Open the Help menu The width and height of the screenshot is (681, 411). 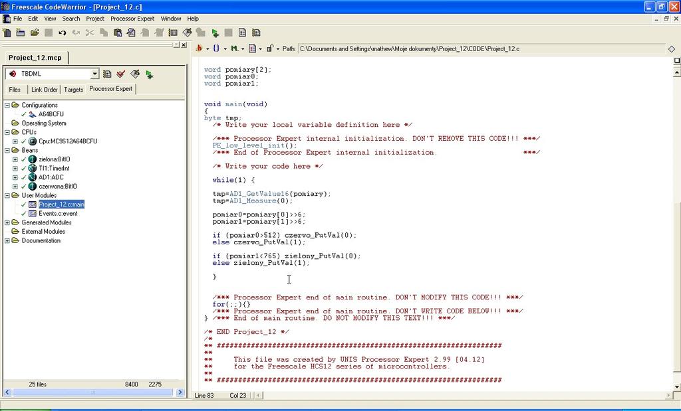193,19
